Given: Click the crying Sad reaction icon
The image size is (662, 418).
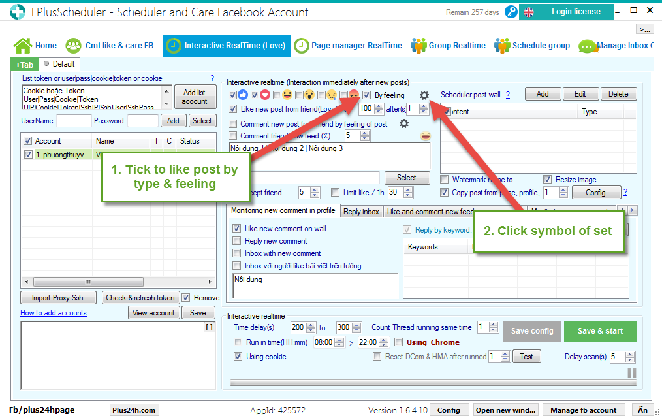Looking at the screenshot, I should [332, 95].
